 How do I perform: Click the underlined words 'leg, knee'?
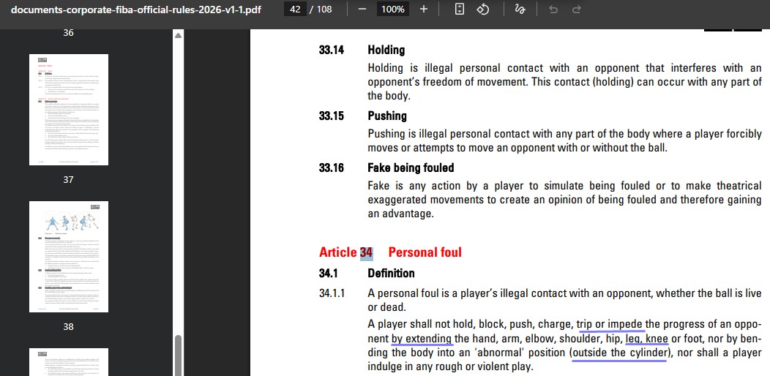click(647, 339)
